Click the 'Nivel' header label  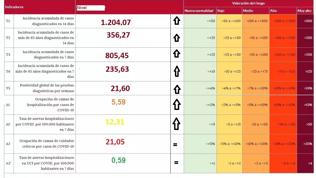tap(82, 8)
